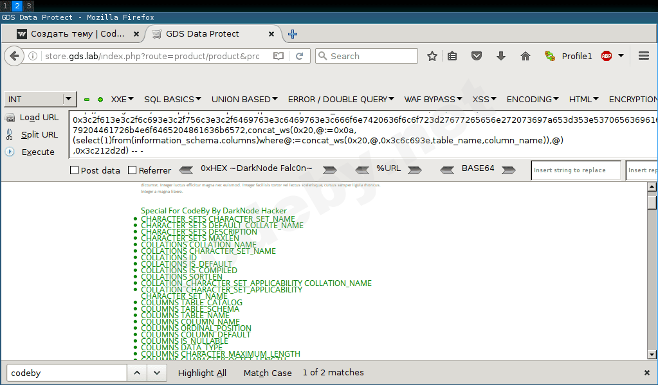Expand the WAF BYPASS menu

coord(433,100)
